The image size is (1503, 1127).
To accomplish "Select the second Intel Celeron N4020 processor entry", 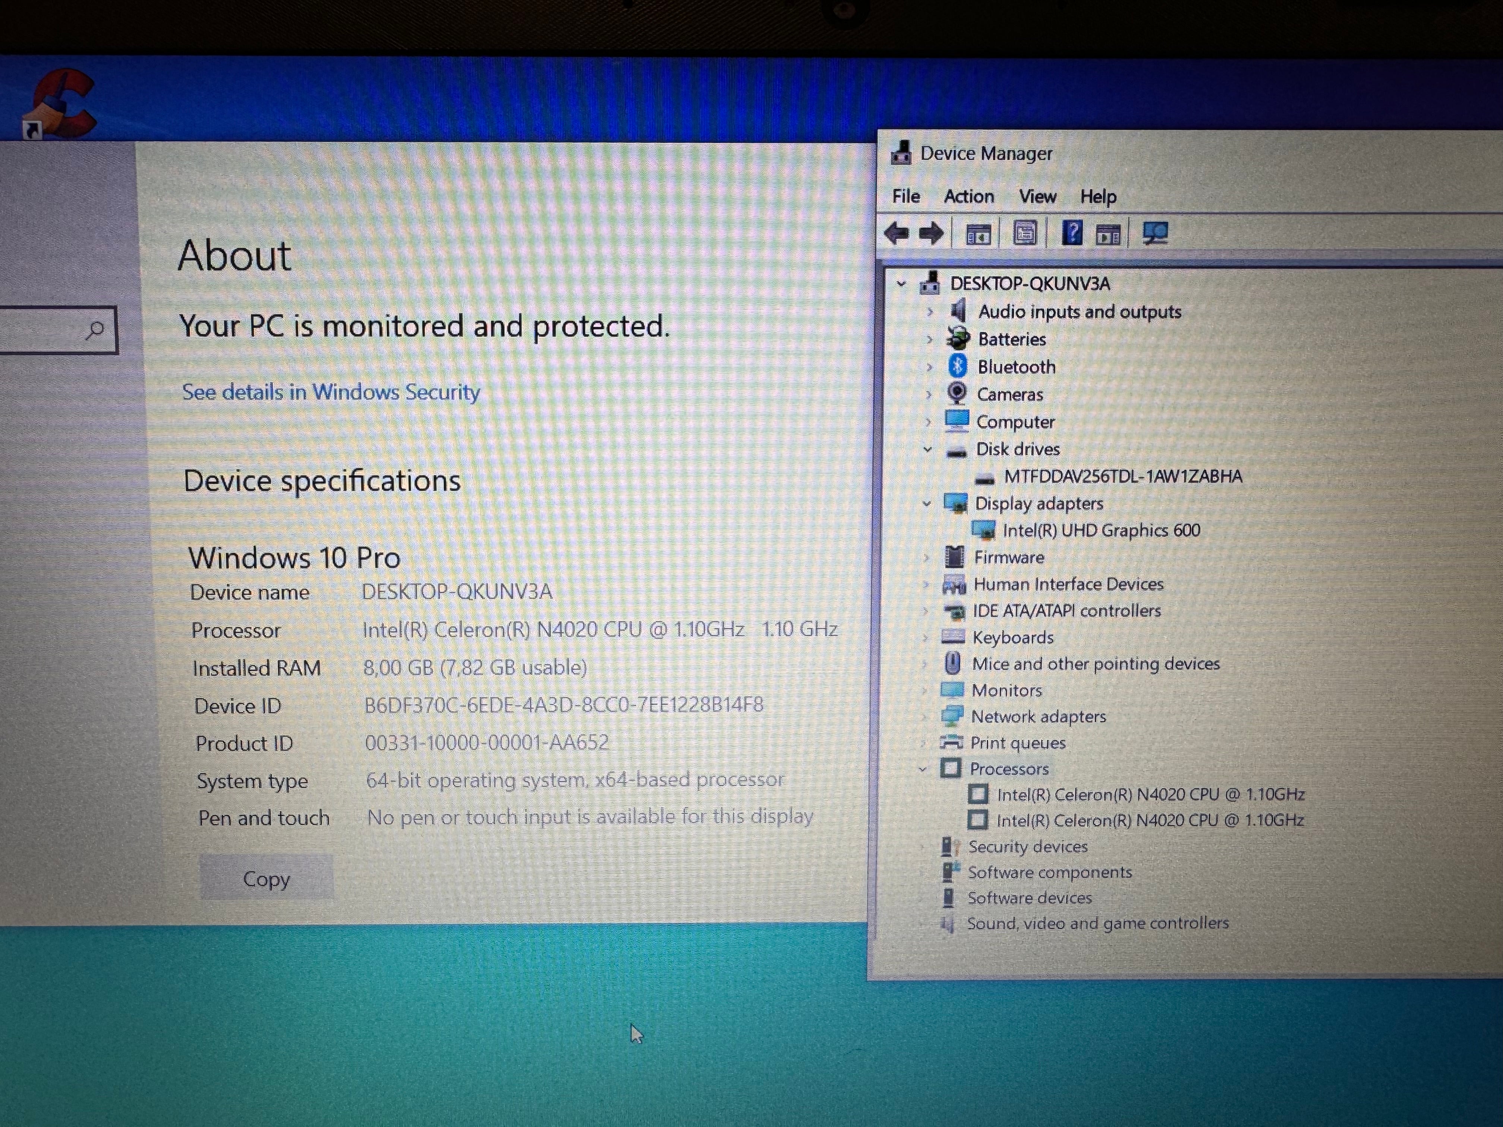I will point(1150,820).
